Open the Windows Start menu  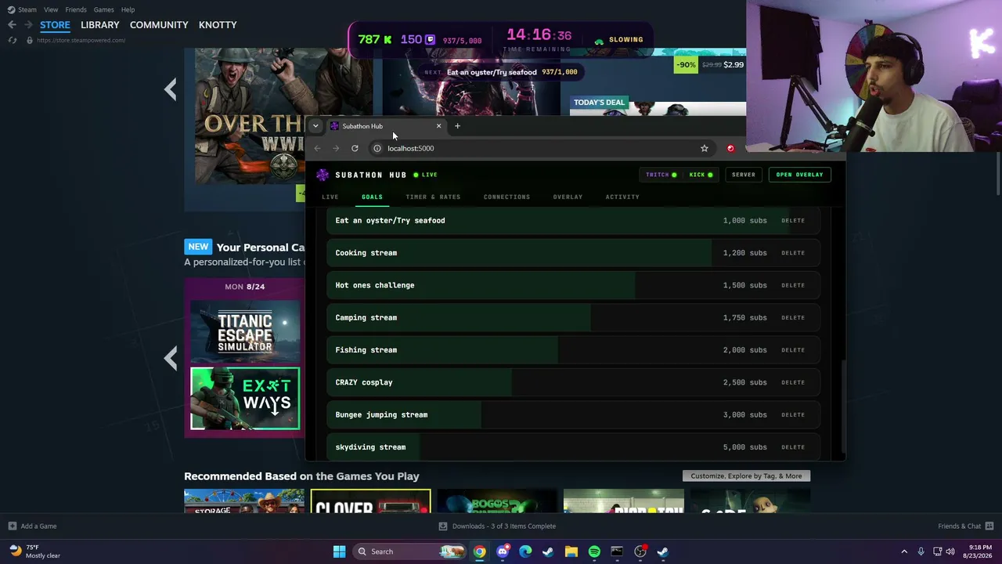pyautogui.click(x=339, y=551)
